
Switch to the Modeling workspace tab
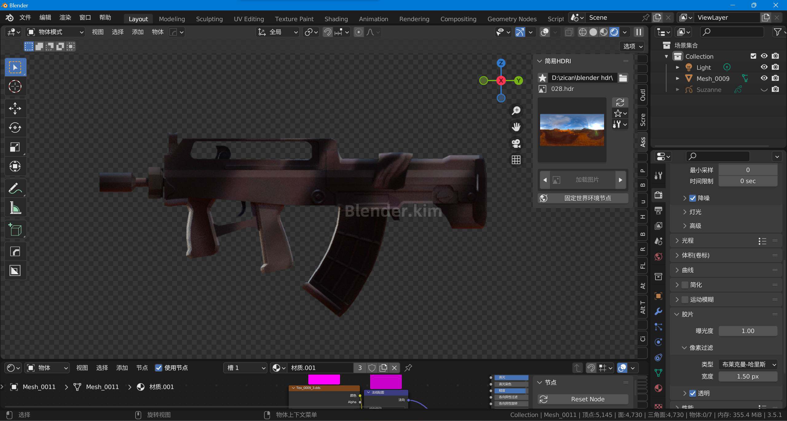tap(172, 19)
